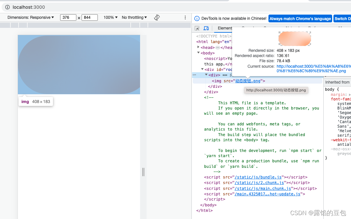Open the Current source image URL link
351x219 pixels.
pos(314,69)
